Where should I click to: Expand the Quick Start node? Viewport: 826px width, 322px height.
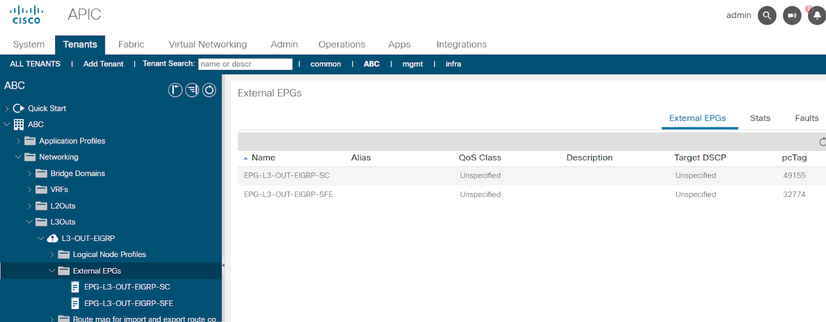7,108
